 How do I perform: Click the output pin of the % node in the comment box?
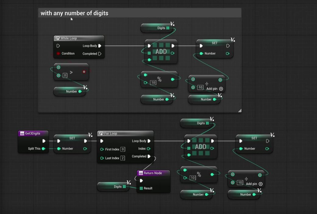pyautogui.click(x=172, y=79)
